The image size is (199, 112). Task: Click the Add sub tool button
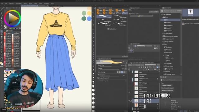point(112,29)
